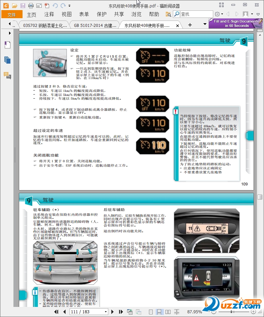Save the document using the floppy icon
The image size is (264, 317).
tap(23, 5)
